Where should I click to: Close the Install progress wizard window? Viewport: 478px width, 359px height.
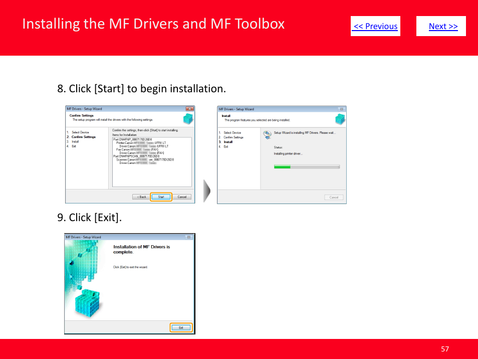click(x=341, y=109)
